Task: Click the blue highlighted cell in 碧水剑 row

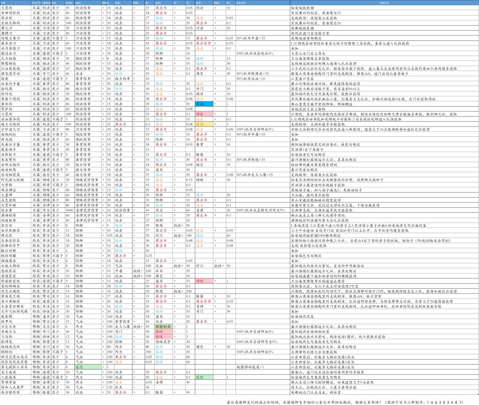Action: point(204,104)
